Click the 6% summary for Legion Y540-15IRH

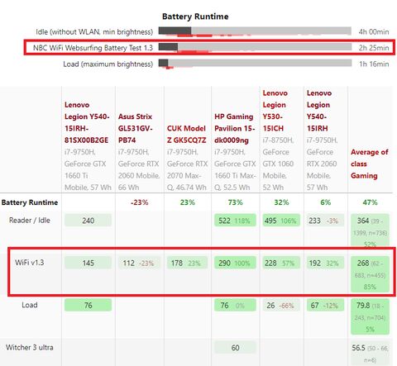[x=325, y=202]
